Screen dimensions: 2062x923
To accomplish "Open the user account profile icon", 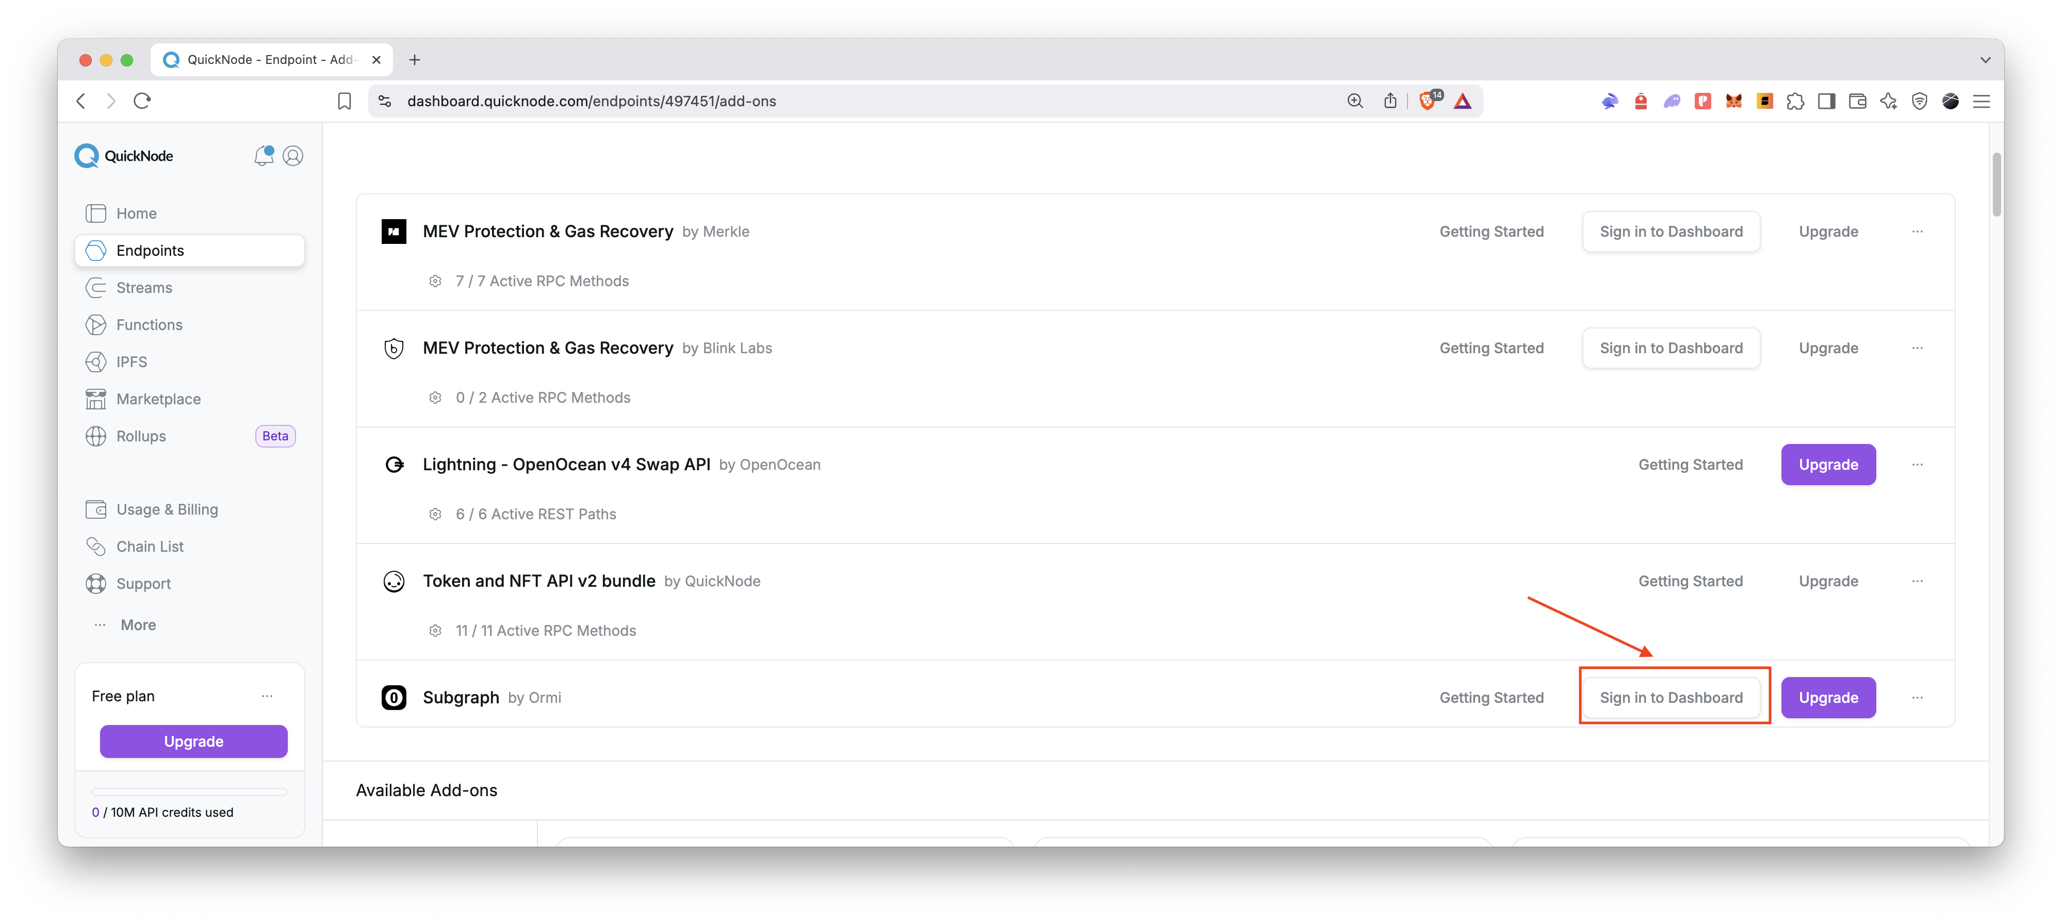I will coord(293,155).
